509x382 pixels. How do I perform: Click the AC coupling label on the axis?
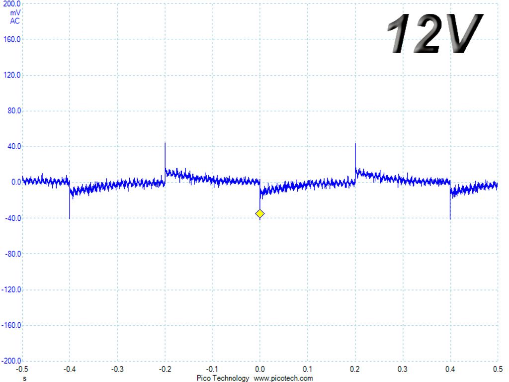(x=14, y=21)
